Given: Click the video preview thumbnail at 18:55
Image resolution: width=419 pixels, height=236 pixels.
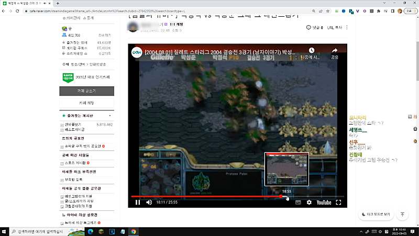Looking at the screenshot, I should [286, 169].
